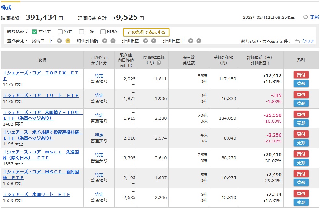The width and height of the screenshot is (320, 208).
Task: Open the 米ドル建て投資適格社債 ETF link
Action: (x=43, y=135)
